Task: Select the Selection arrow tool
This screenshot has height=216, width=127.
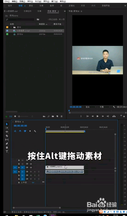Action: point(7,124)
